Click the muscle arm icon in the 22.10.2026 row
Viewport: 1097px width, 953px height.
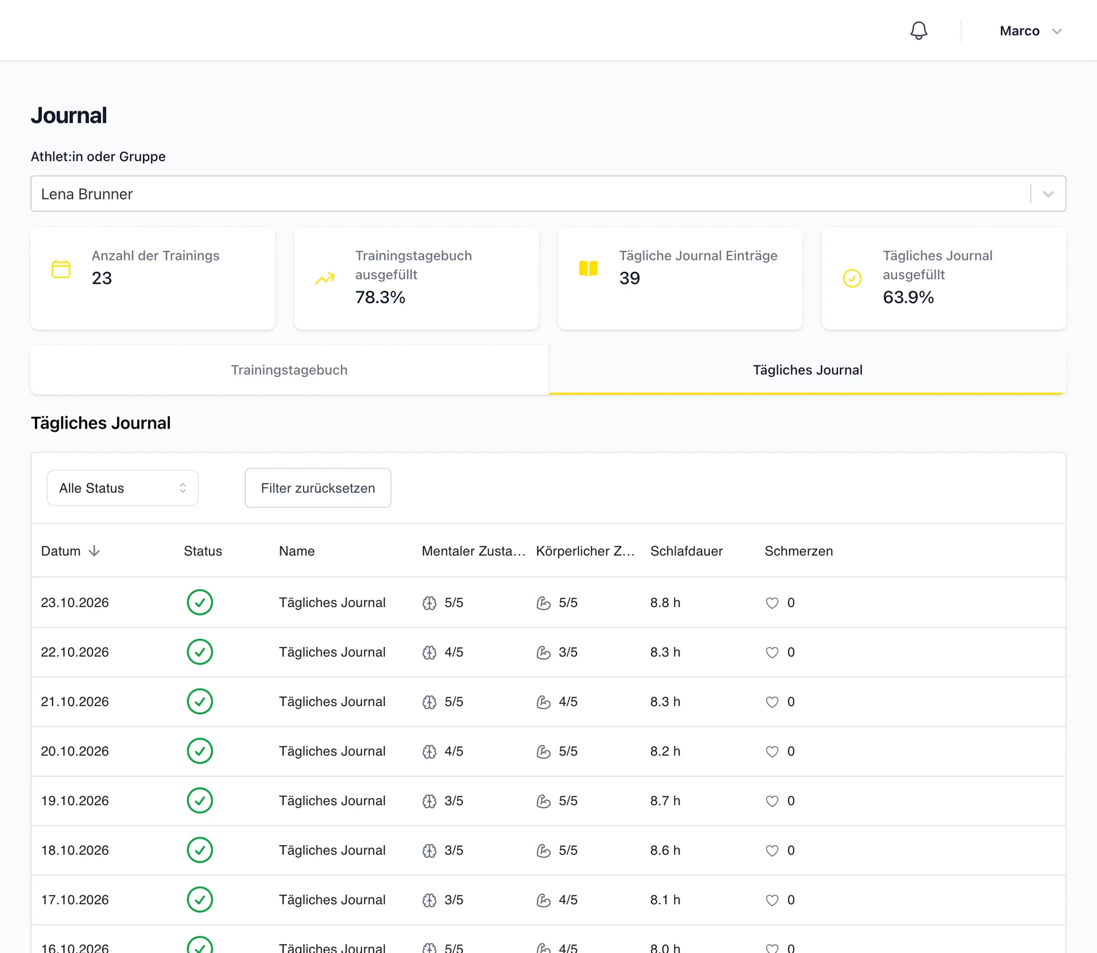point(544,652)
